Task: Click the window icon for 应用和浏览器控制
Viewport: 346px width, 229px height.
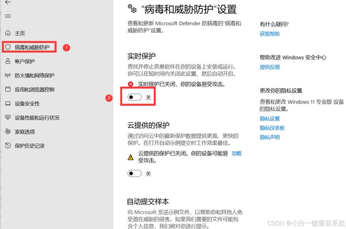Action: point(8,89)
